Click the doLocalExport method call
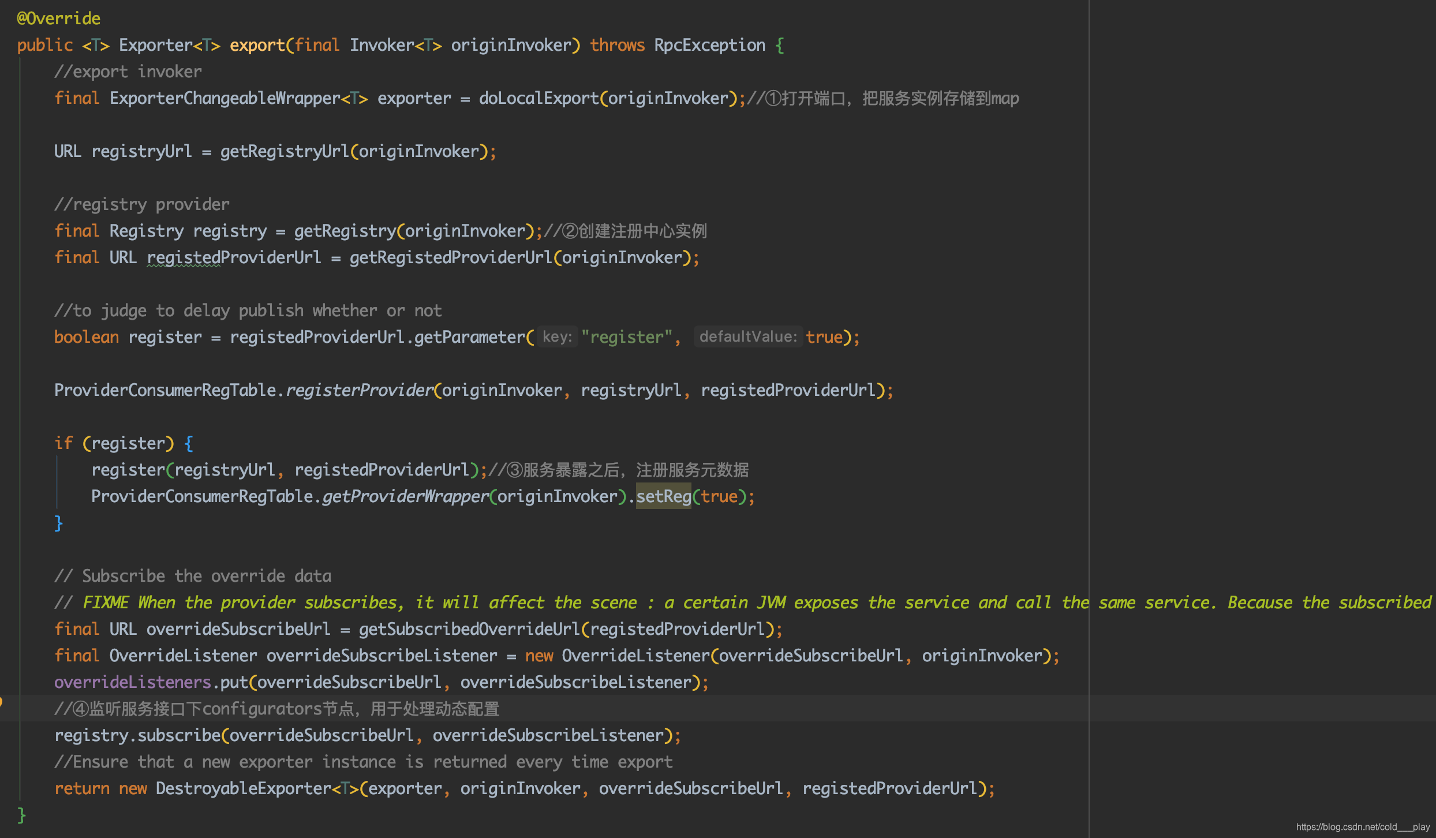 (539, 98)
